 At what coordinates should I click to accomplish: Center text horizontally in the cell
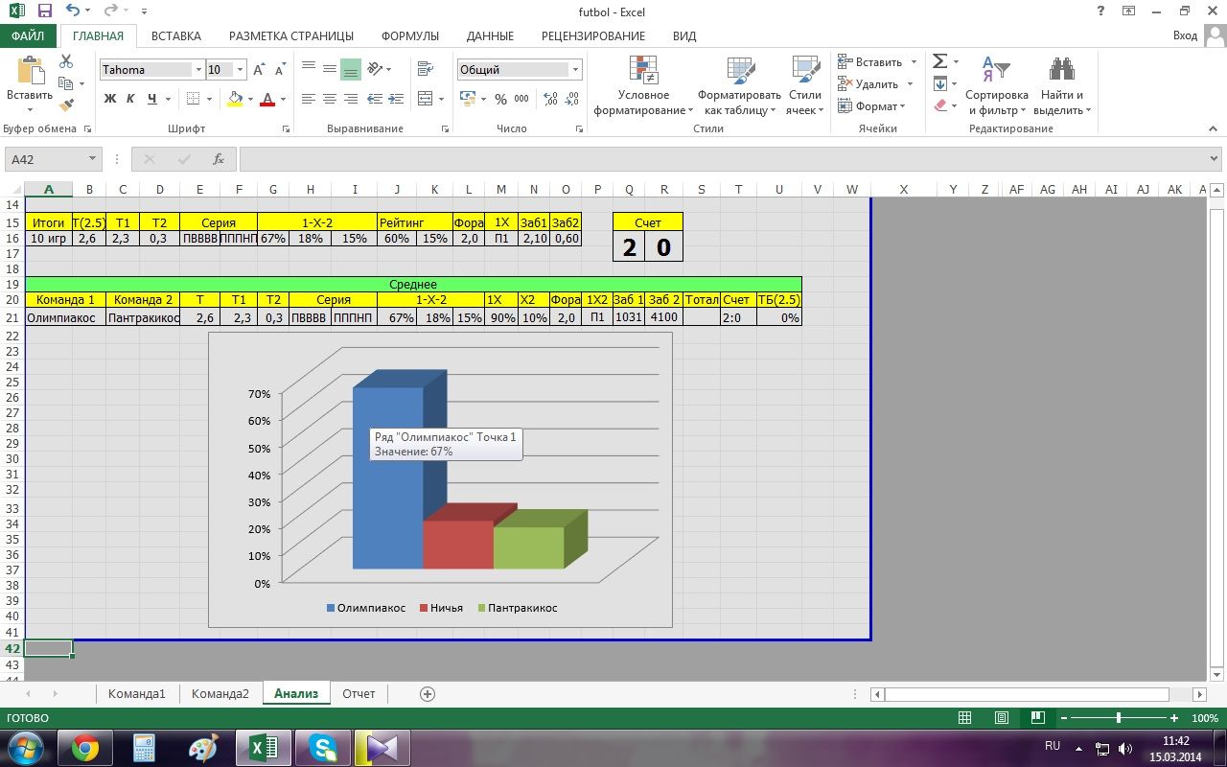pyautogui.click(x=330, y=99)
